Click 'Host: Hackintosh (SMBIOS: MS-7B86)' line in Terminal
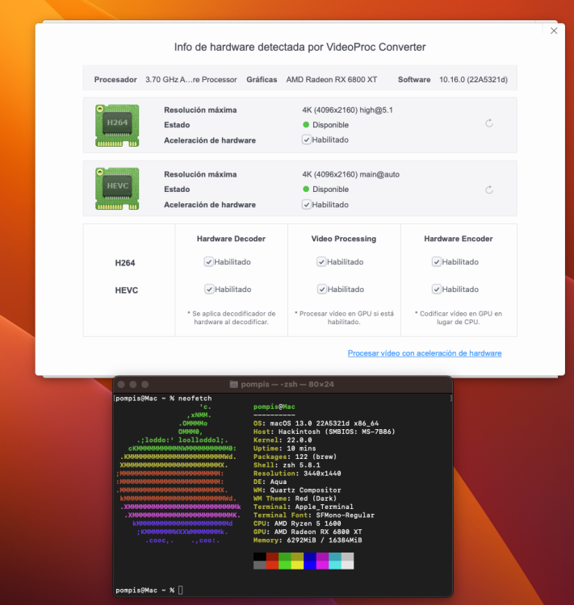The width and height of the screenshot is (574, 605). [x=324, y=432]
